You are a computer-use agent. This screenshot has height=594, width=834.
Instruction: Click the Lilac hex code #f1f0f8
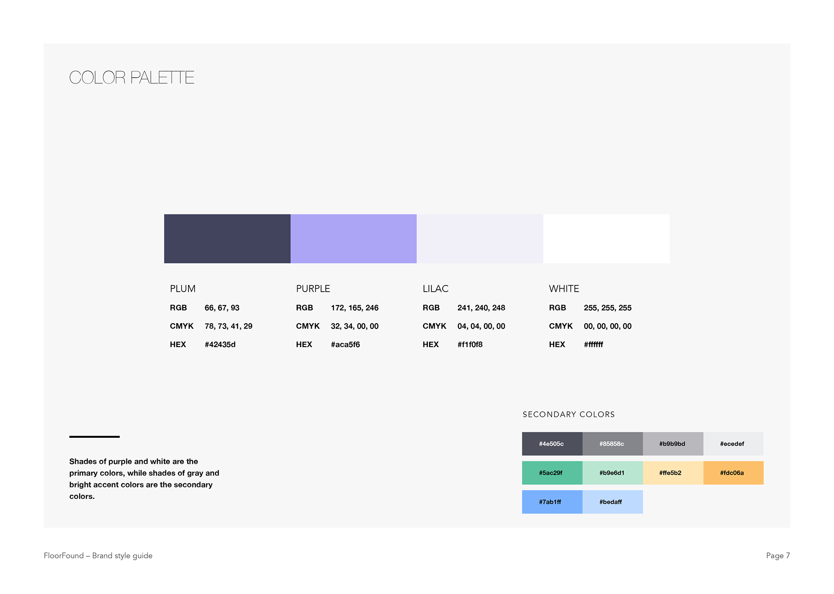point(470,344)
